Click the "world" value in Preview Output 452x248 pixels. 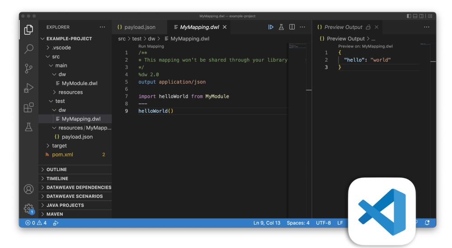pos(381,60)
